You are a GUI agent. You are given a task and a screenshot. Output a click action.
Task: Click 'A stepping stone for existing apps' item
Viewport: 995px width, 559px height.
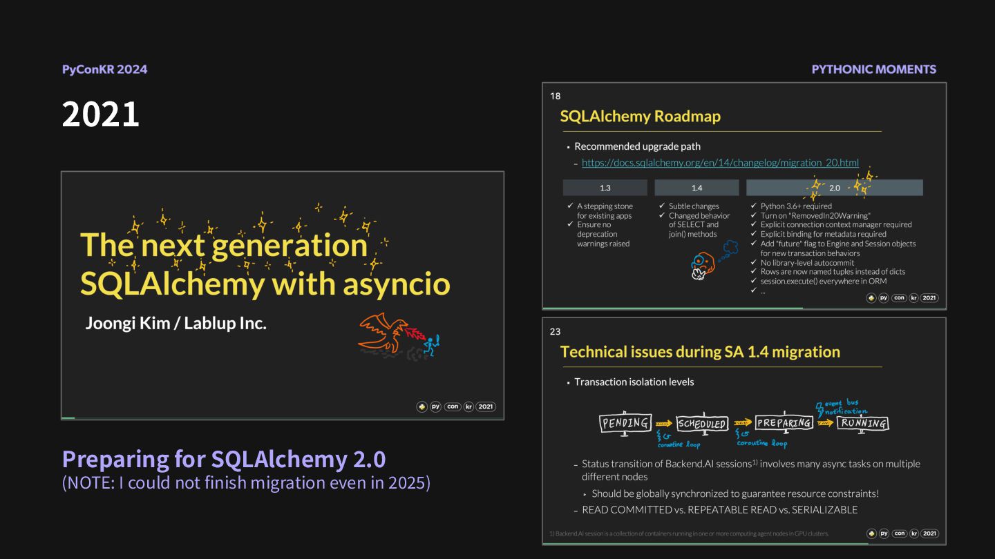(x=605, y=210)
